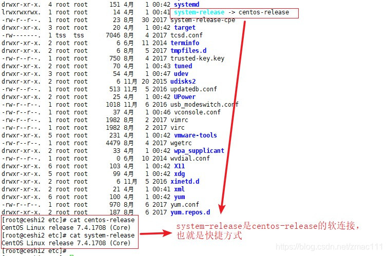Image resolution: width=387 pixels, height=256 pixels.
Task: Click the UPower directory name
Action: point(185,96)
